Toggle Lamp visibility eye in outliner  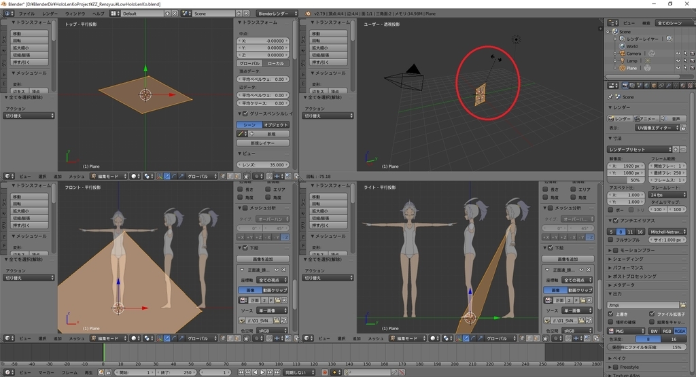coord(678,60)
